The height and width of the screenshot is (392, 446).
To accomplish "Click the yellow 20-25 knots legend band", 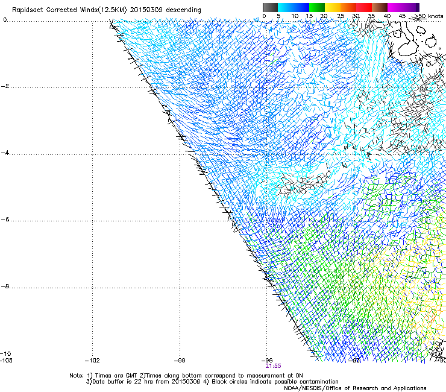I will (333, 7).
